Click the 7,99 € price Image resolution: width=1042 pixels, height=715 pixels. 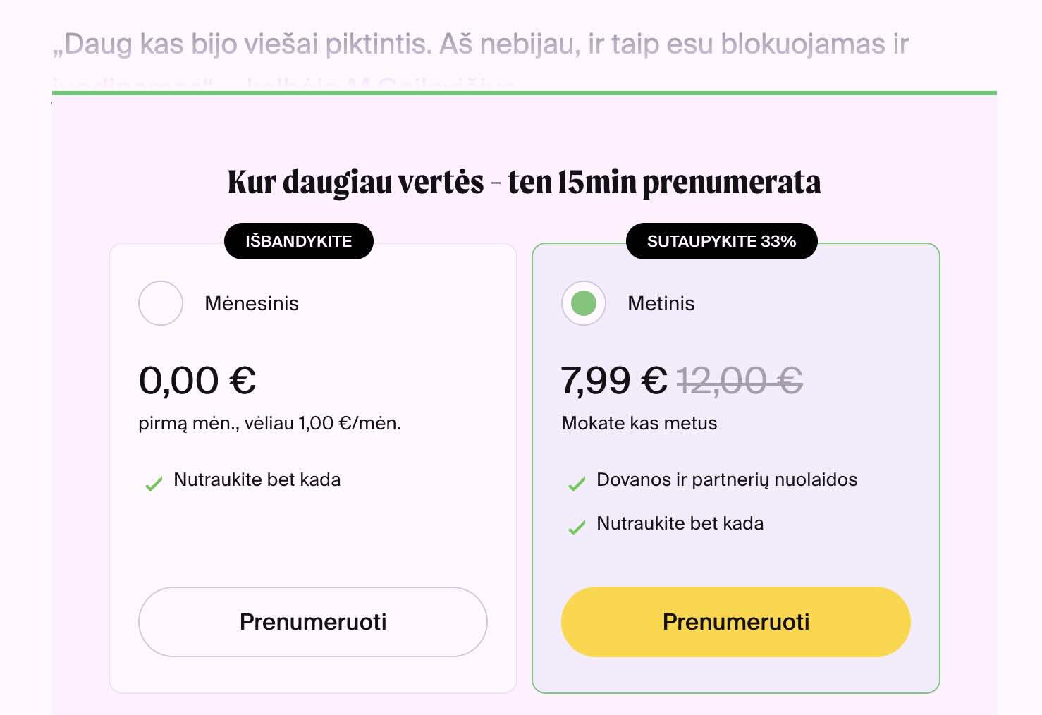[614, 381]
